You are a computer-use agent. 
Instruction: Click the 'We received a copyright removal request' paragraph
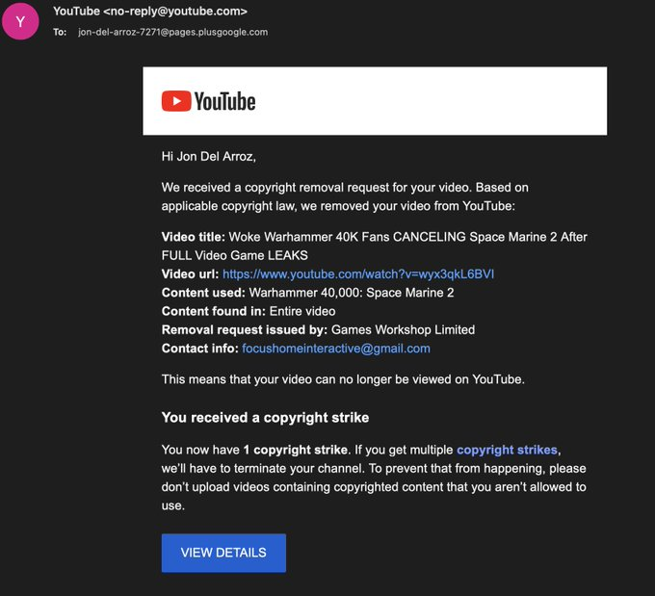tap(345, 196)
